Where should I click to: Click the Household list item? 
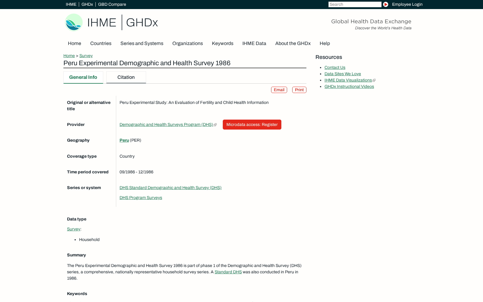pos(89,239)
